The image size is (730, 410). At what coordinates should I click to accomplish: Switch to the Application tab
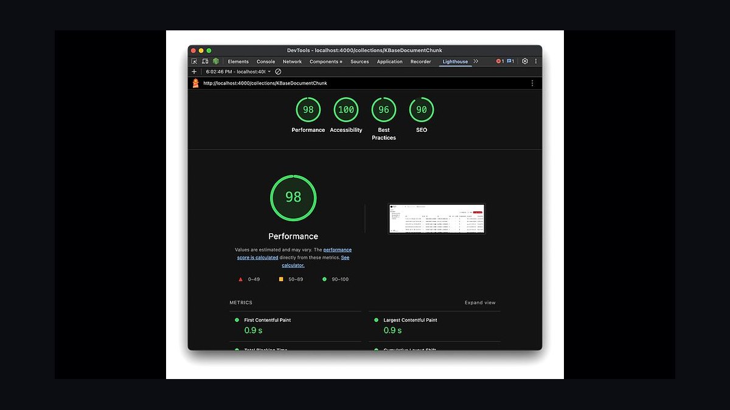[390, 61]
